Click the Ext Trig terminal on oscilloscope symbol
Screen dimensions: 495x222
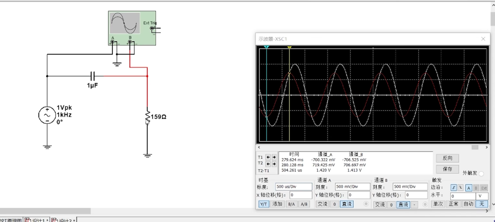[x=152, y=28]
